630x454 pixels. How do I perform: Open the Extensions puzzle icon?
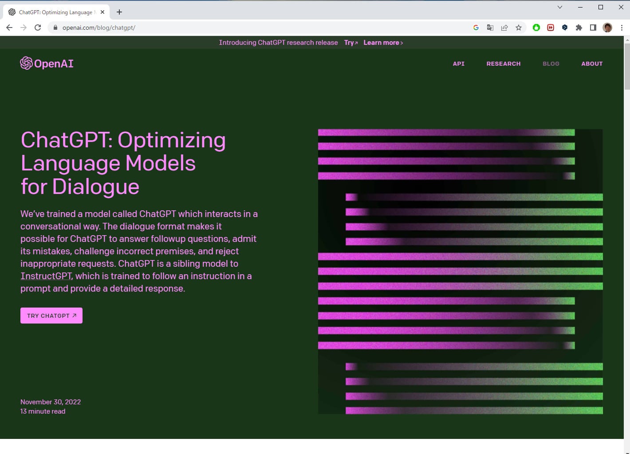pyautogui.click(x=579, y=28)
